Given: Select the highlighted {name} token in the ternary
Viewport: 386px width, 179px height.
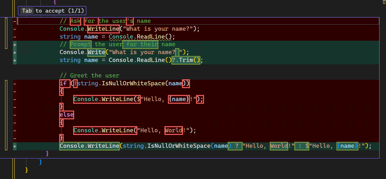Looking at the screenshot, I should [347, 146].
